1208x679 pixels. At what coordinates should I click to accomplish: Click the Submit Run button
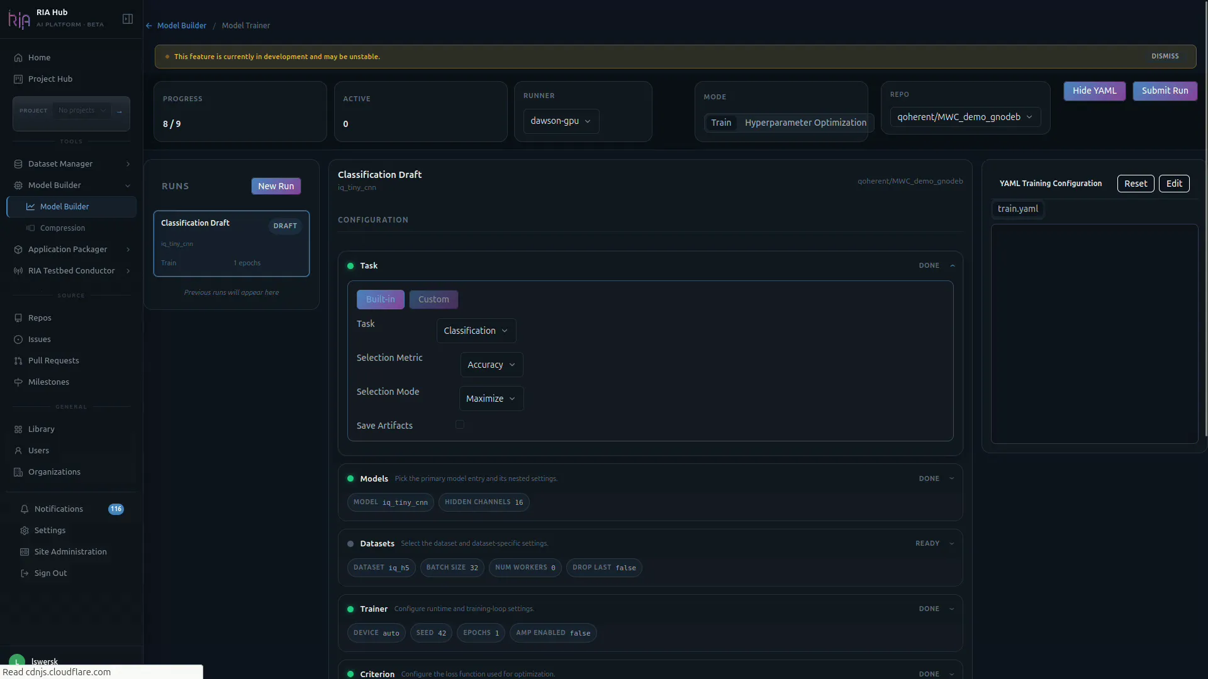1165,91
